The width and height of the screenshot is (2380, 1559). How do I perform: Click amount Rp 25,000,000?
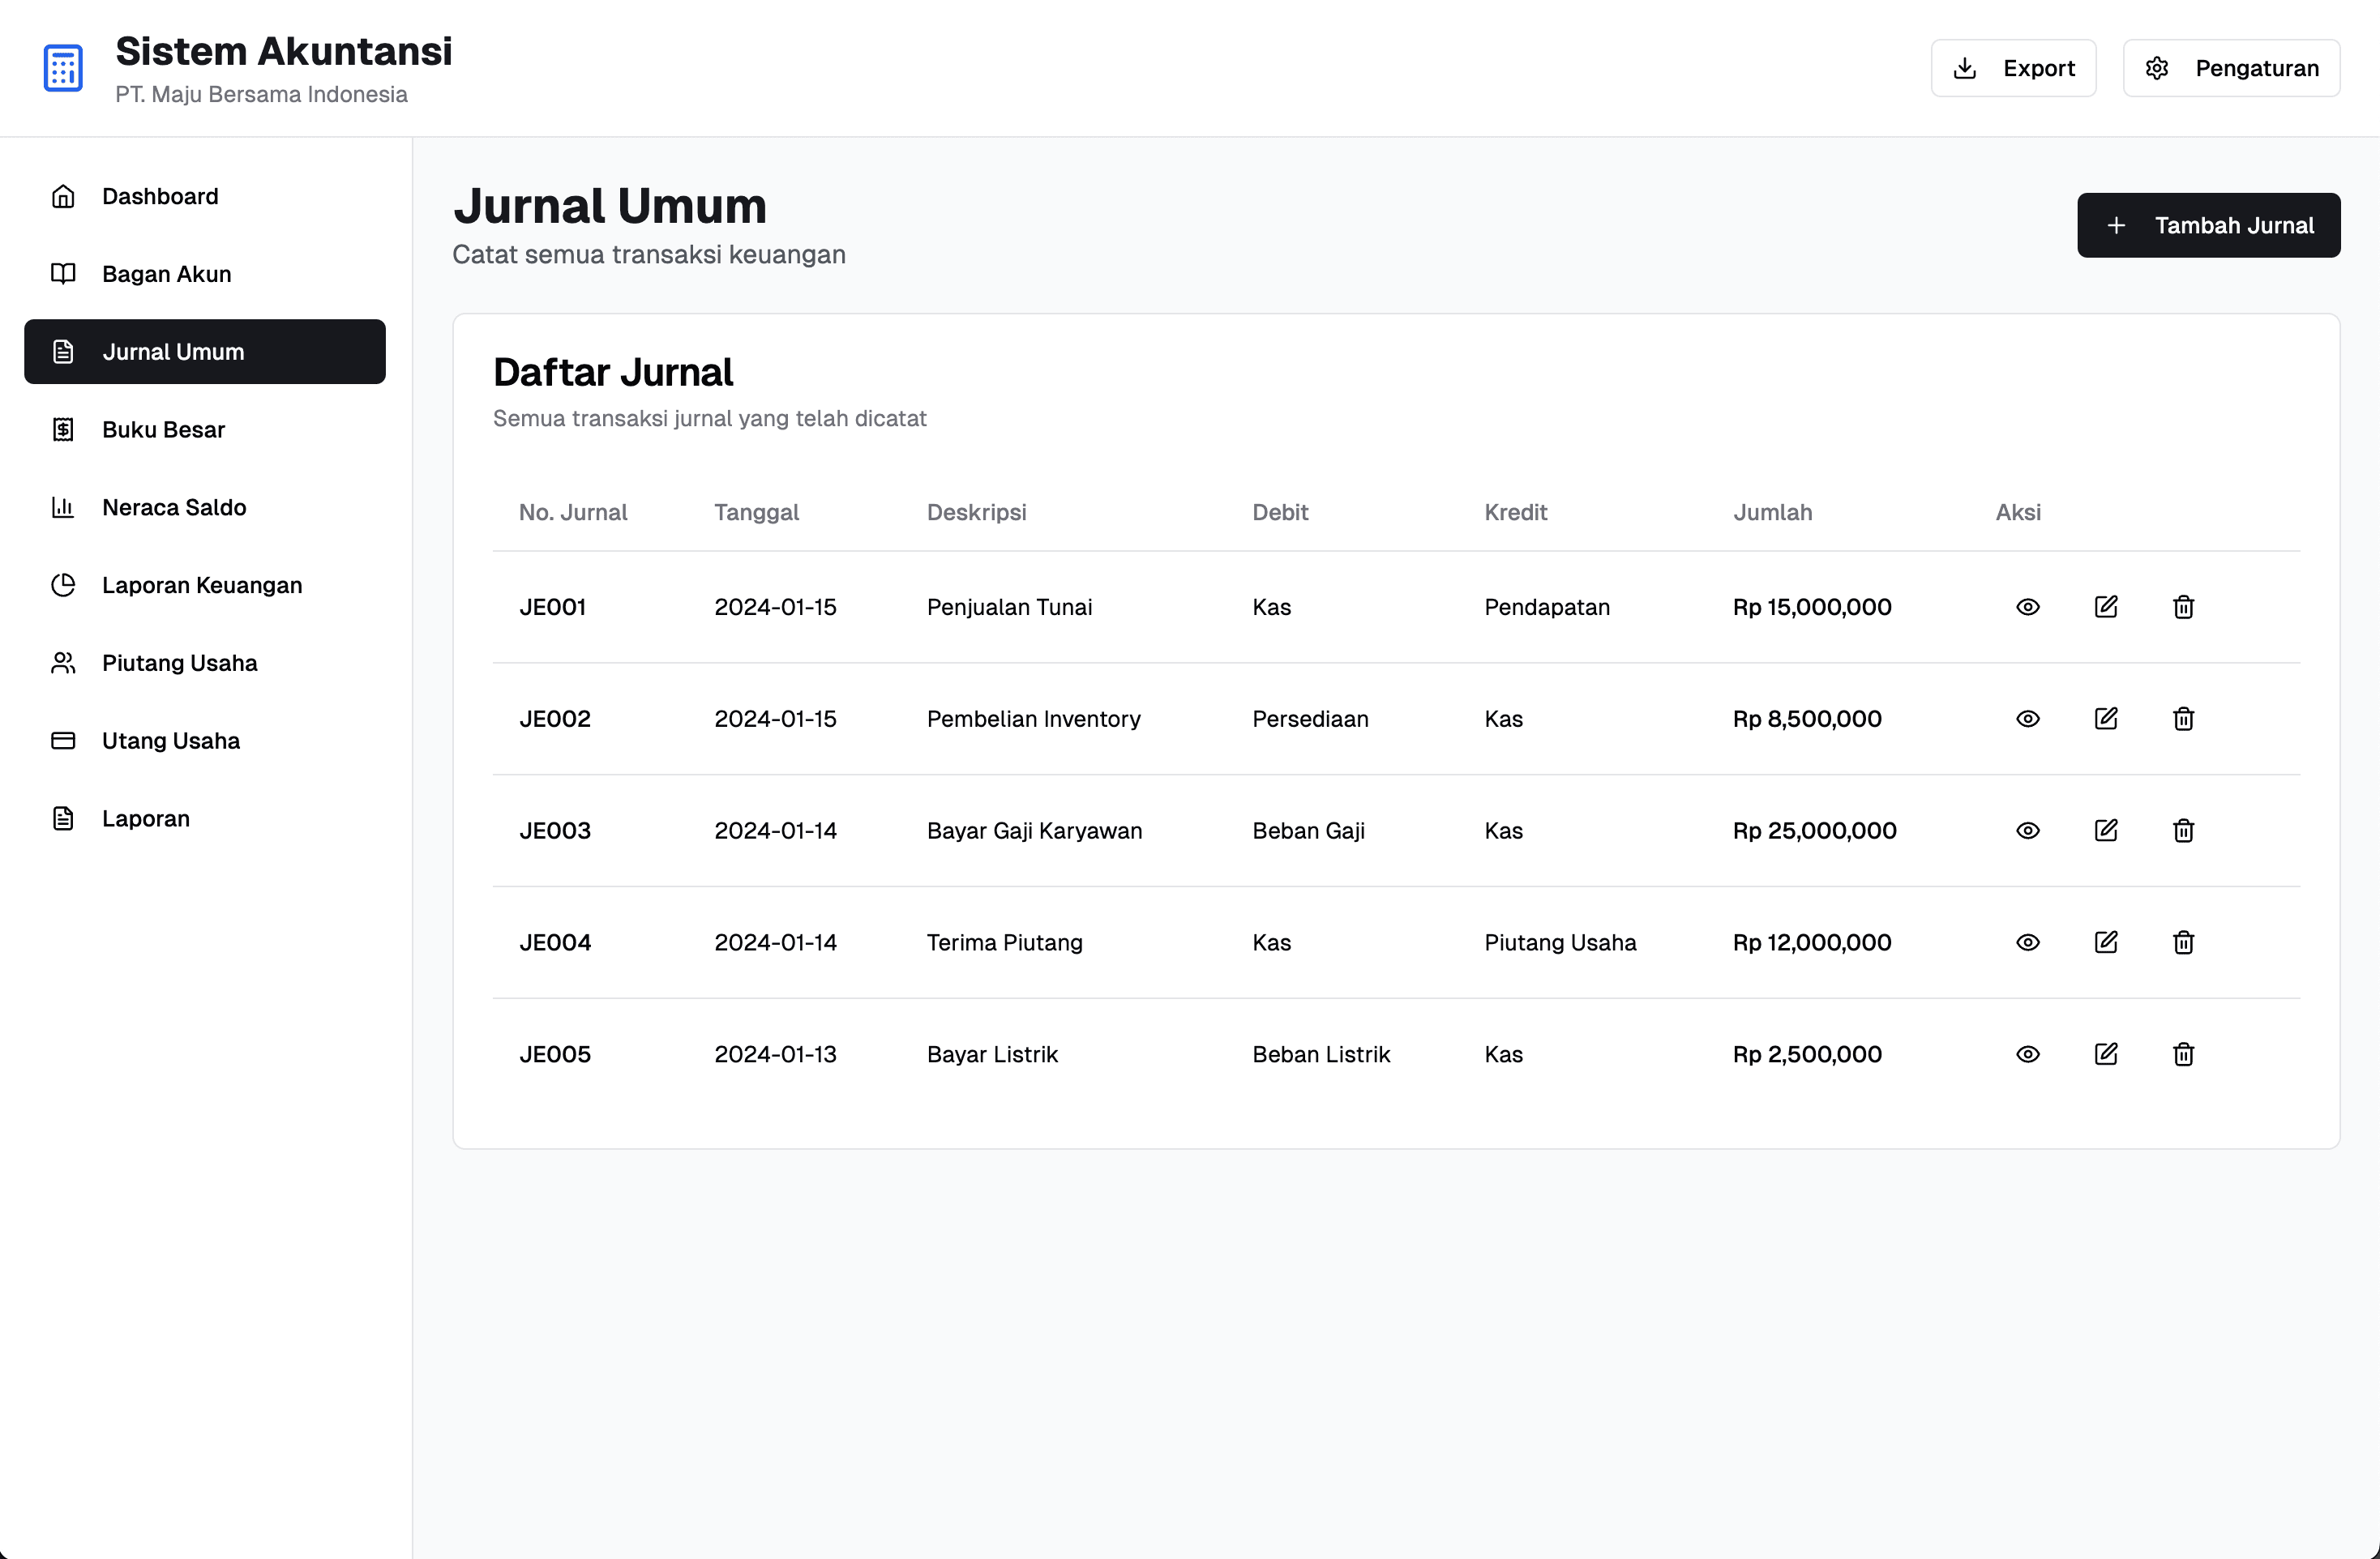(1814, 831)
